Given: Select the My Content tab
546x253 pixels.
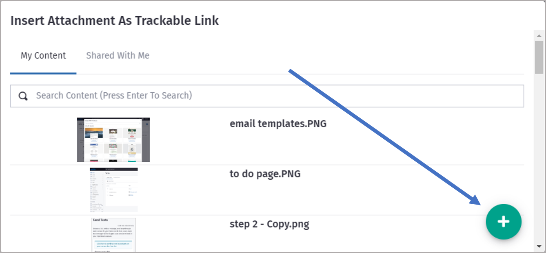Looking at the screenshot, I should click(x=43, y=55).
